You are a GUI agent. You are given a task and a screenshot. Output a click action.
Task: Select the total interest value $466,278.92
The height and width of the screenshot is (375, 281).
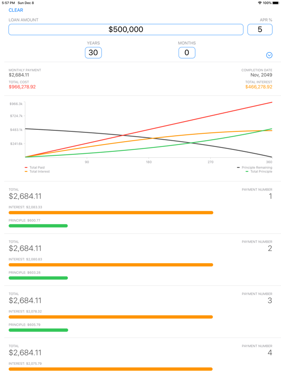(x=259, y=87)
